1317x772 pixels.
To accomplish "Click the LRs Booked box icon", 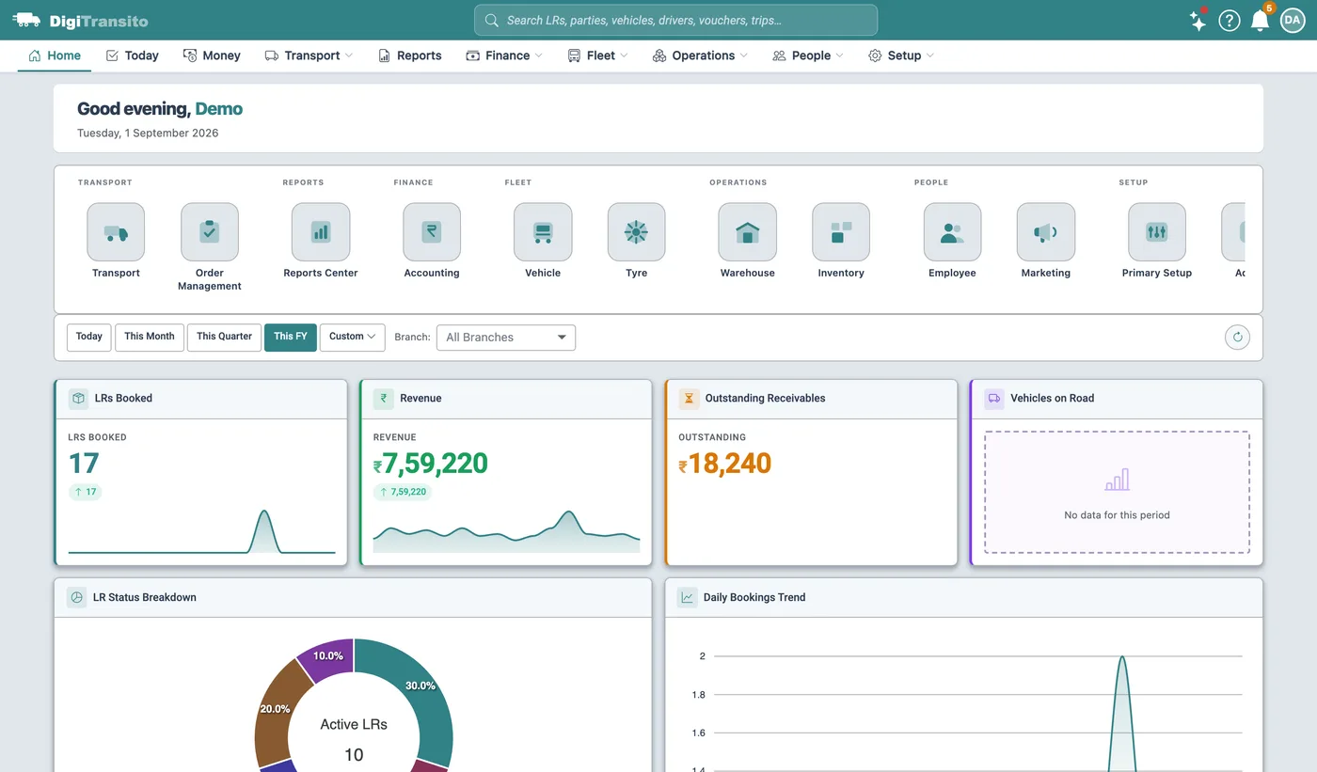I will click(x=78, y=399).
